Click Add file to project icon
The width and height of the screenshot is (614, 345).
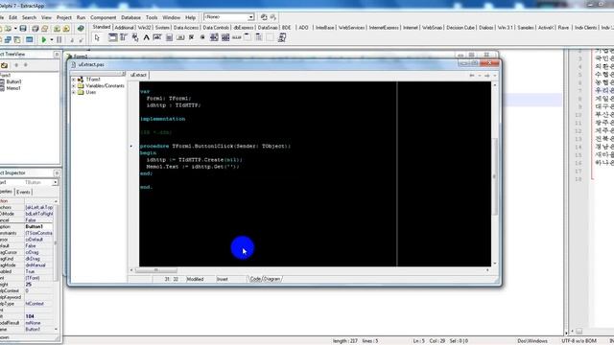coord(57,29)
